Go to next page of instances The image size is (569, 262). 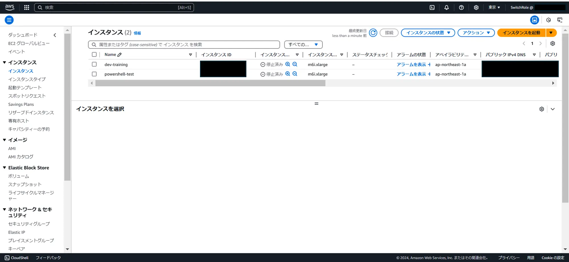pos(541,44)
